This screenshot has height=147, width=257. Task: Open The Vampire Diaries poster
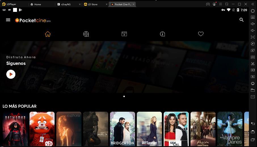[230, 129]
